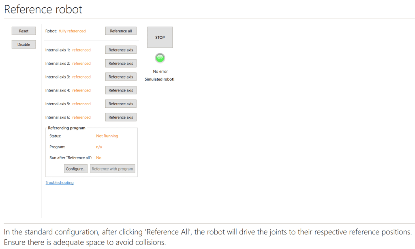Reference internal axis 2
The width and height of the screenshot is (415, 249).
pos(121,63)
